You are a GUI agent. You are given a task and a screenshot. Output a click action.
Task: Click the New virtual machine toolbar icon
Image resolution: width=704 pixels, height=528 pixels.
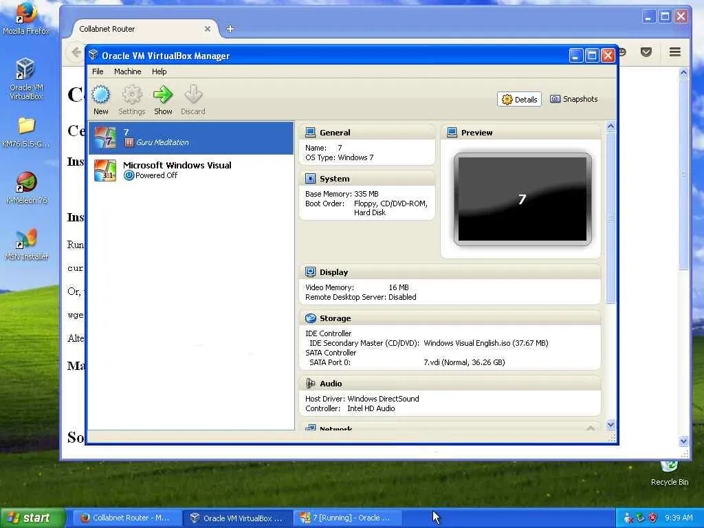(101, 95)
